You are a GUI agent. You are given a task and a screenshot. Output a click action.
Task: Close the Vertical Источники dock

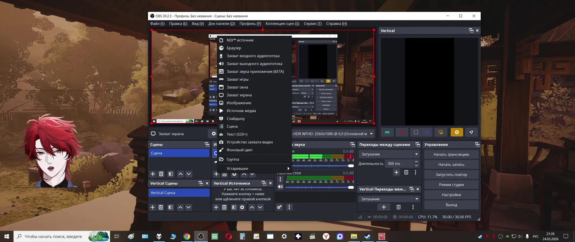point(270,183)
